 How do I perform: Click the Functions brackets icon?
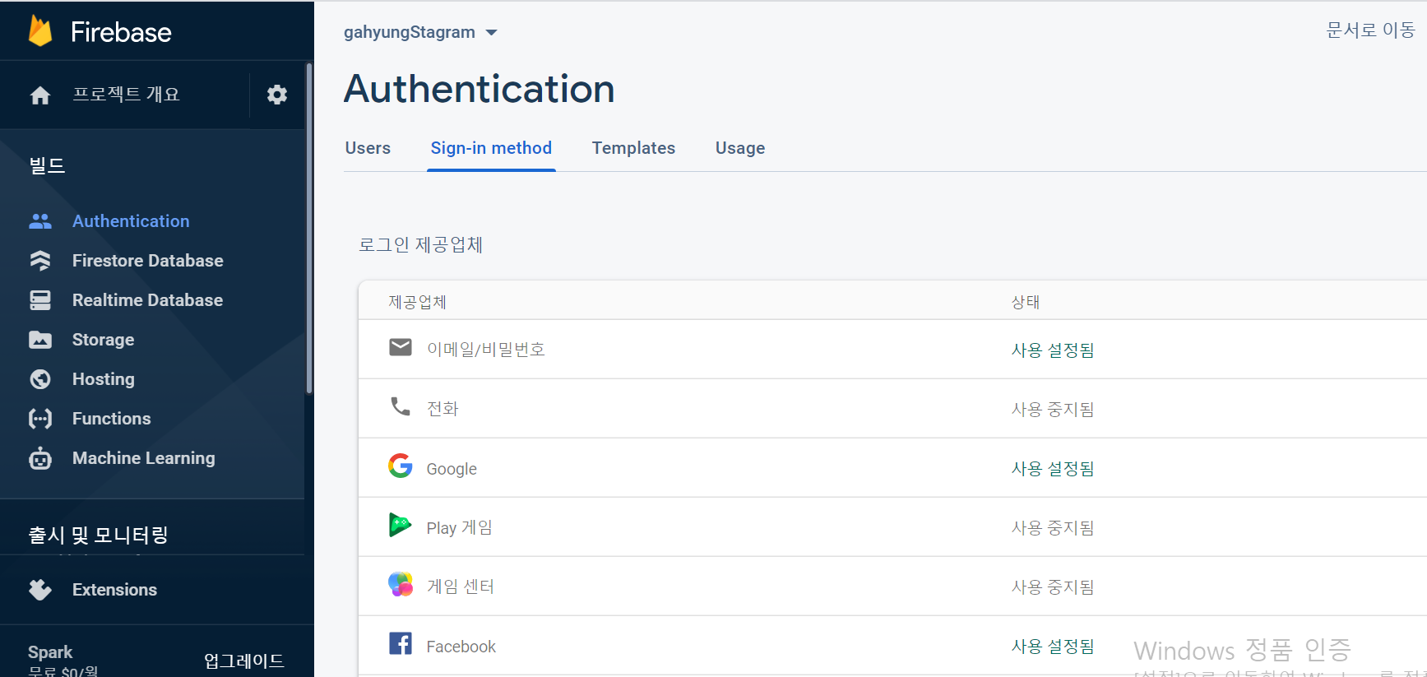click(x=40, y=419)
